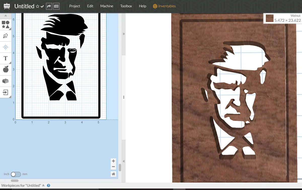
Task: Open the Project menu
Action: coord(74,6)
